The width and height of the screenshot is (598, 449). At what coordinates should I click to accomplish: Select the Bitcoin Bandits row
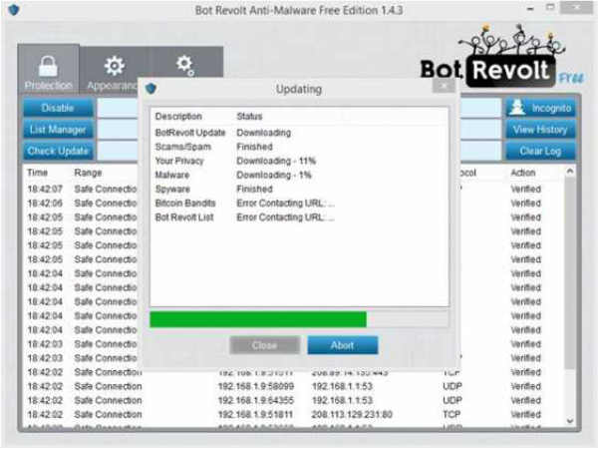(299, 204)
